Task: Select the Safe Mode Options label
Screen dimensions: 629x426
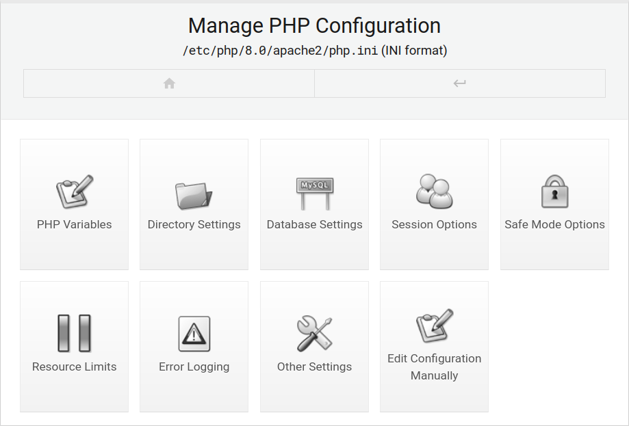Action: [x=554, y=224]
